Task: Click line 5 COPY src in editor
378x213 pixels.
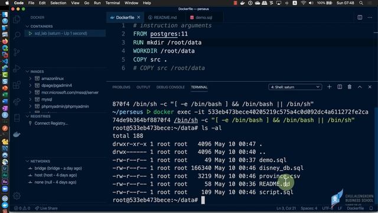Action: click(150, 59)
